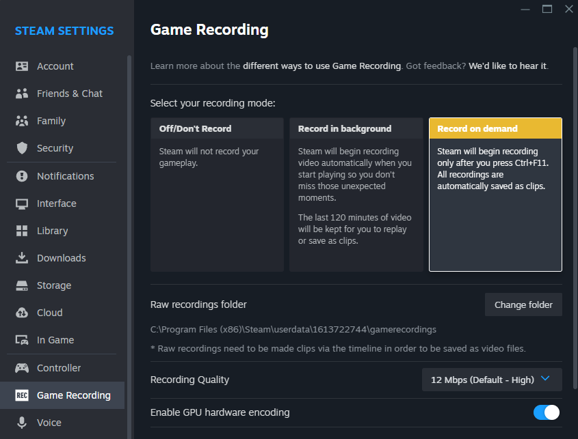Click the Account card icon in sidebar
This screenshot has width=578, height=439.
tap(22, 66)
